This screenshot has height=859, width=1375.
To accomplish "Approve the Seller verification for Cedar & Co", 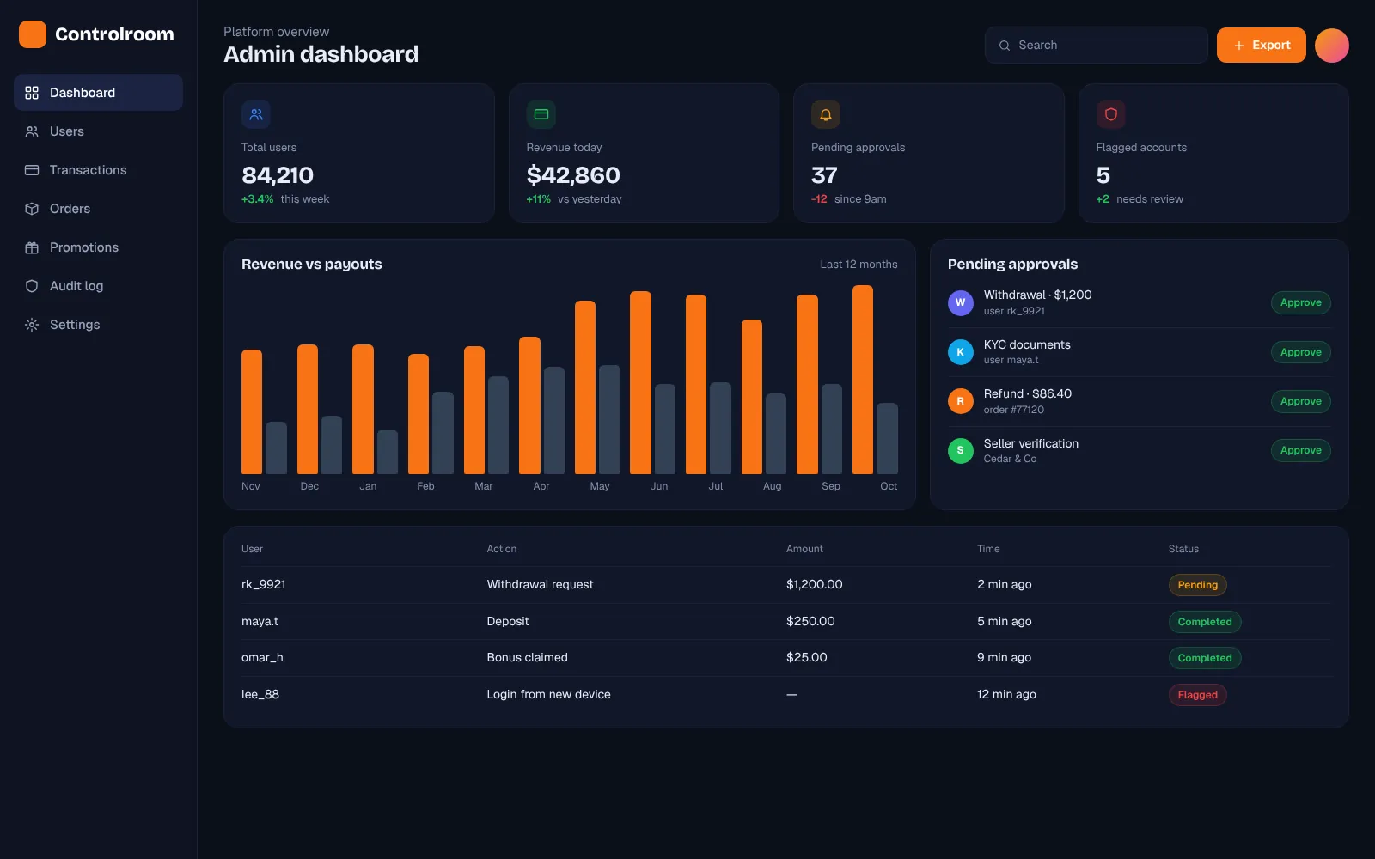I will (1301, 450).
